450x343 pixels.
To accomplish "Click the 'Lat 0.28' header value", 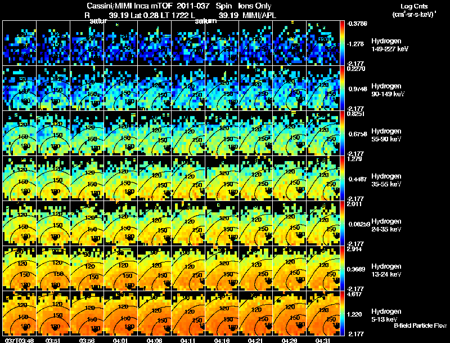I will 145,15.
